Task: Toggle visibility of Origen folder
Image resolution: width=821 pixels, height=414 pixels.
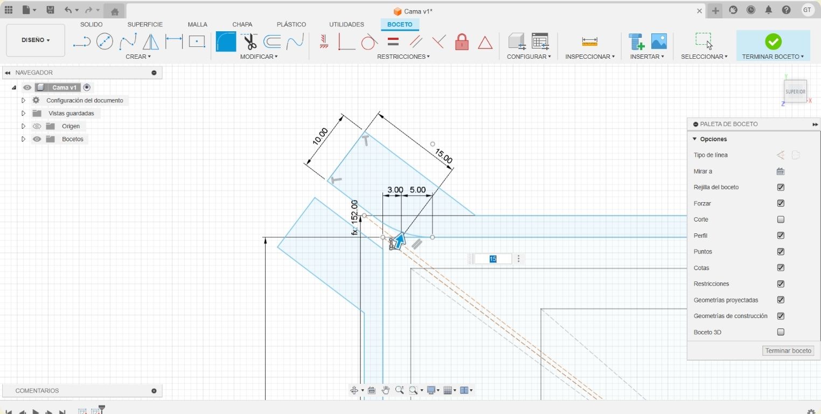Action: [x=37, y=126]
